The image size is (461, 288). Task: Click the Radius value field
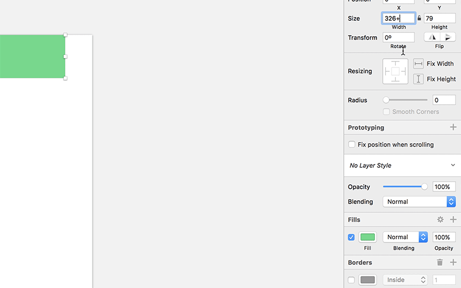444,100
